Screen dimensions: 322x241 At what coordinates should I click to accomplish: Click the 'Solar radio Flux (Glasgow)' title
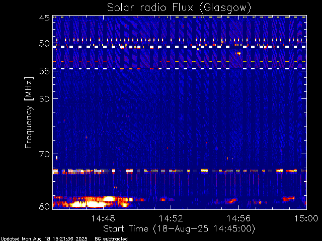click(x=179, y=8)
